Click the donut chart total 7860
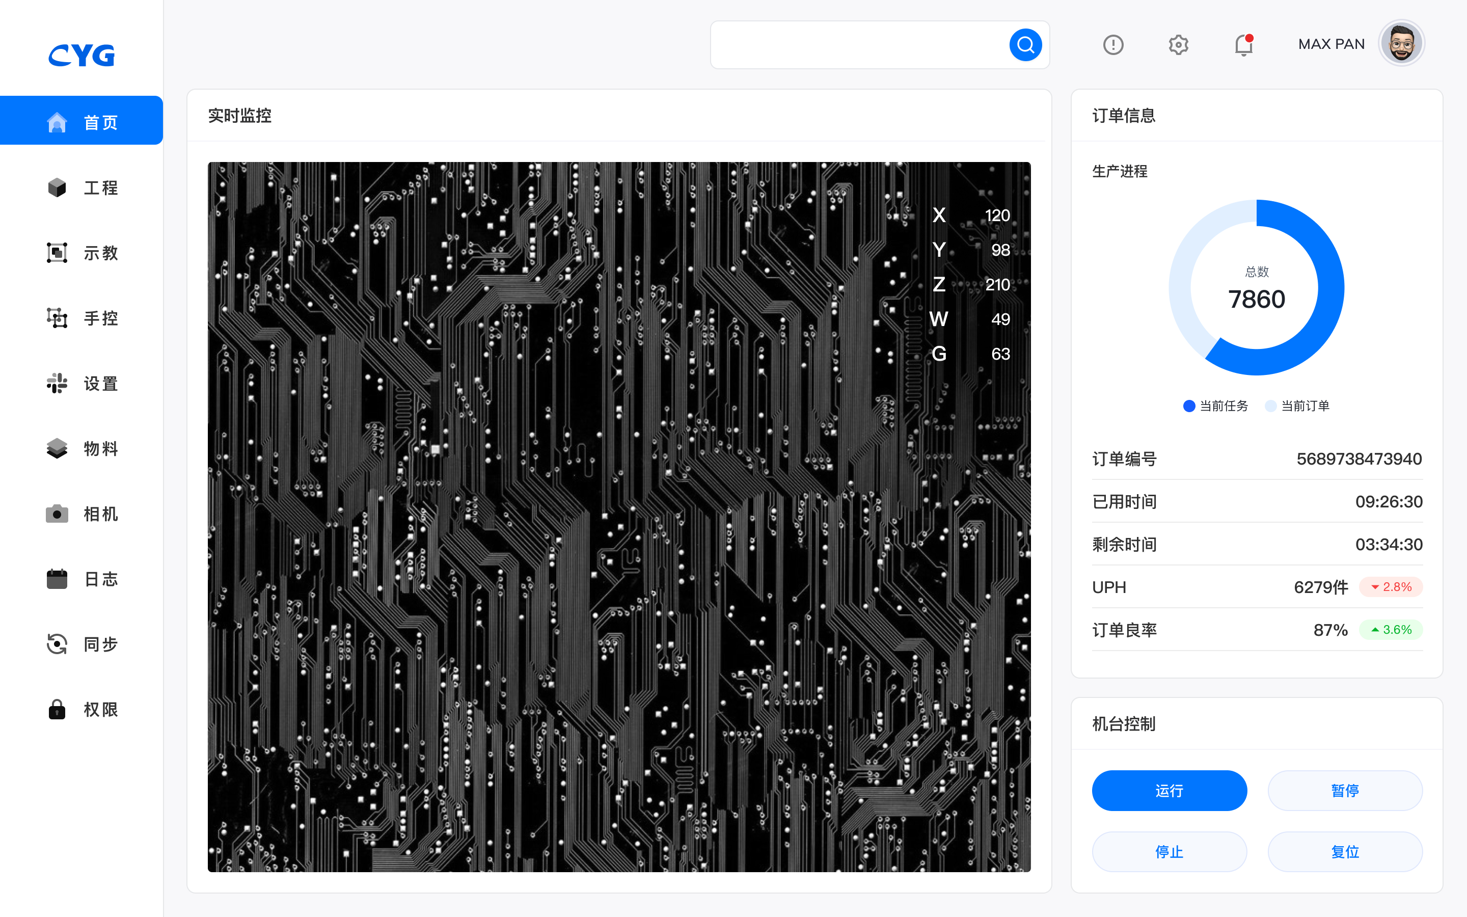 [x=1257, y=299]
